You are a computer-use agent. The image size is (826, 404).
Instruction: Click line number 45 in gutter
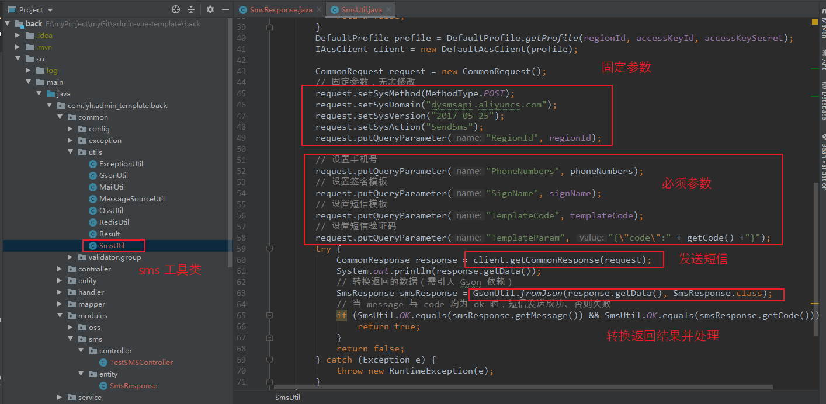[241, 93]
